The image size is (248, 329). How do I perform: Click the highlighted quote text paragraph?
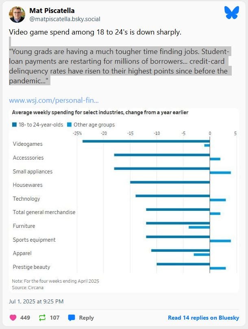pyautogui.click(x=120, y=66)
